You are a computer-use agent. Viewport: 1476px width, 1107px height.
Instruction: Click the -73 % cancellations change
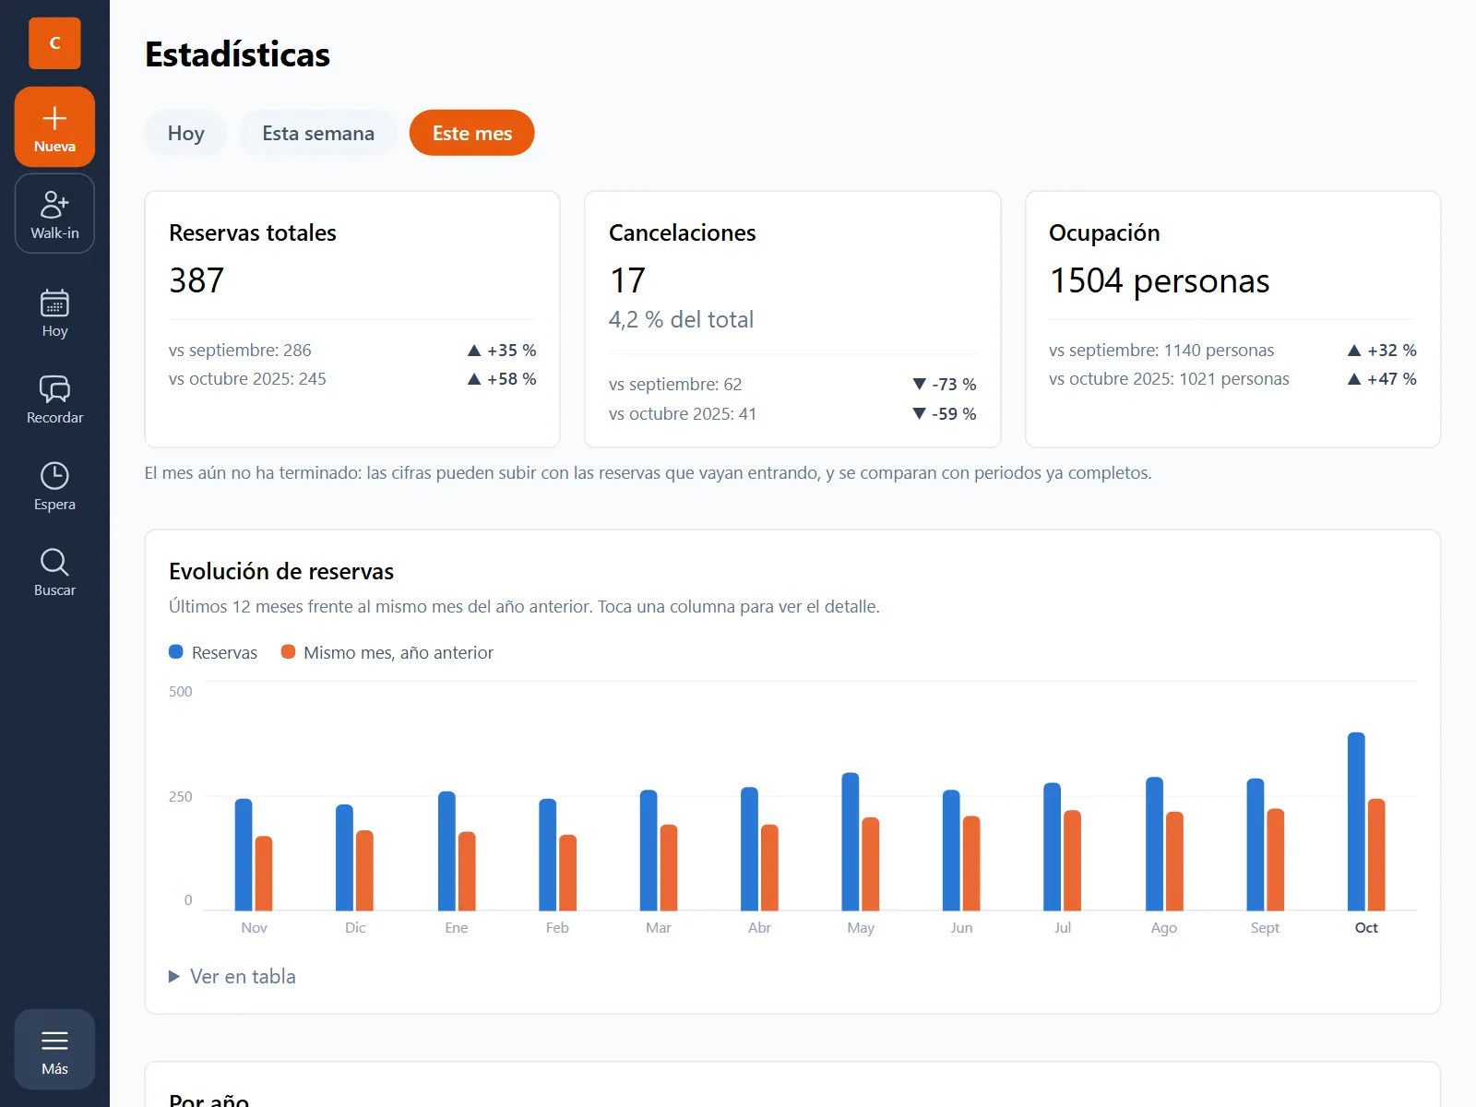(945, 385)
